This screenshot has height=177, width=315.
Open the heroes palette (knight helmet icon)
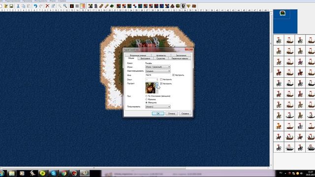(x=183, y=6)
